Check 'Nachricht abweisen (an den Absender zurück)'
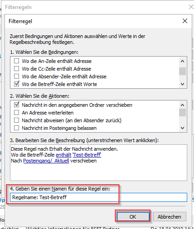Image resolution: width=194 pixels, height=229 pixels. (x=16, y=120)
